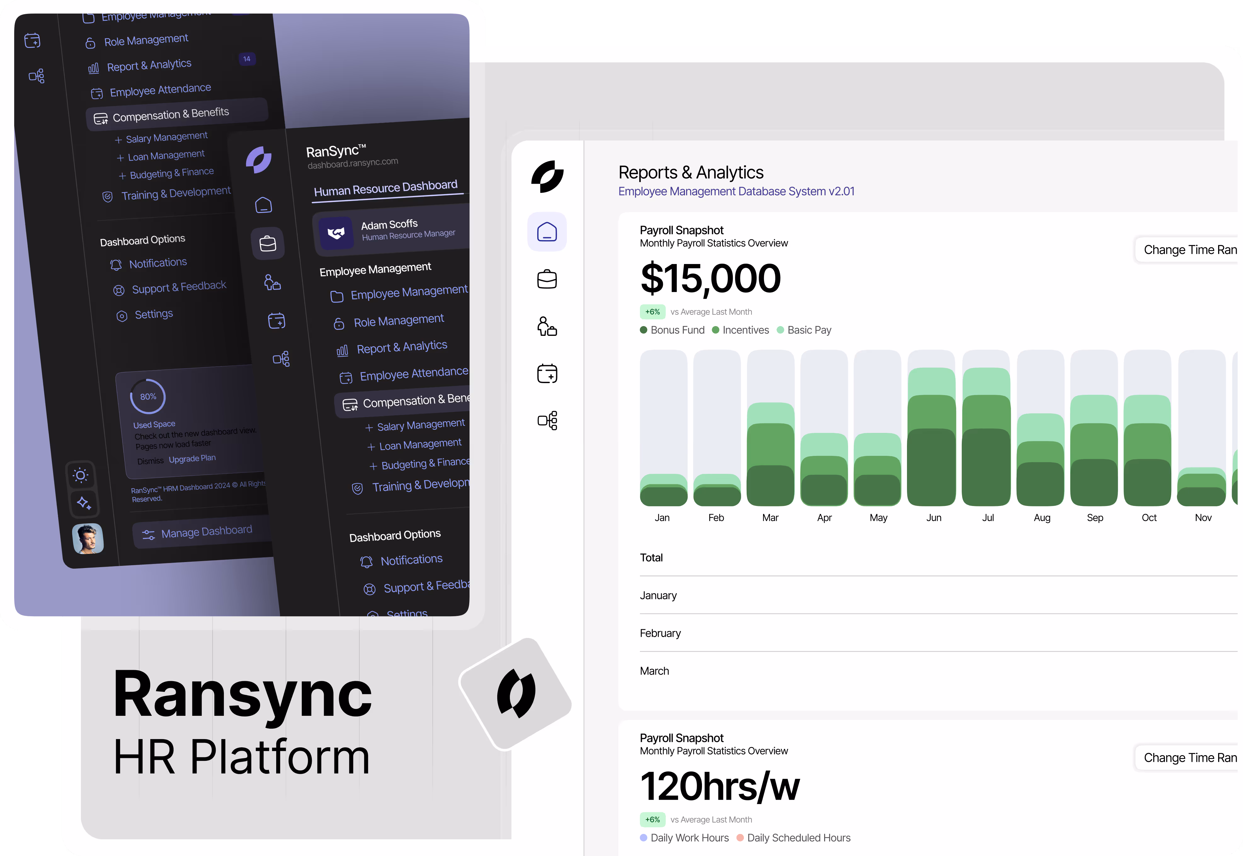1243x856 pixels.
Task: Open the org-chart icon in the front dark icon rail
Action: [x=281, y=359]
